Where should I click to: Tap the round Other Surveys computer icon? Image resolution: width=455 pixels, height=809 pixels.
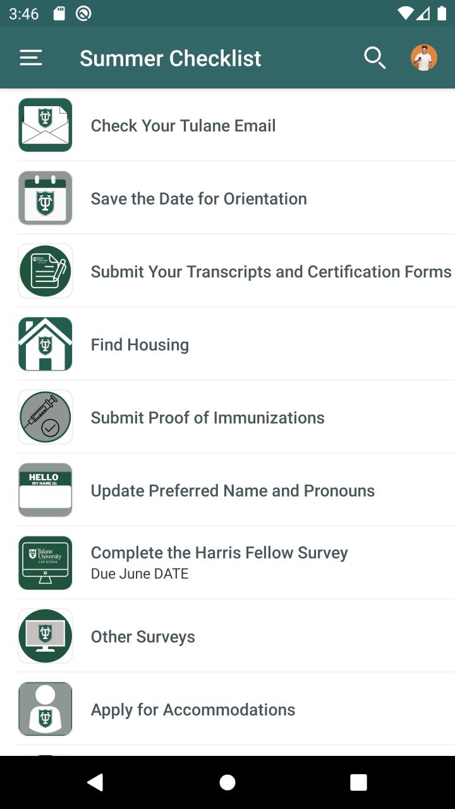tap(45, 636)
